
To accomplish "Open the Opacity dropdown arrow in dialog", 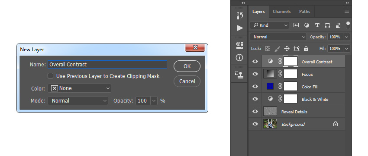I will point(154,101).
